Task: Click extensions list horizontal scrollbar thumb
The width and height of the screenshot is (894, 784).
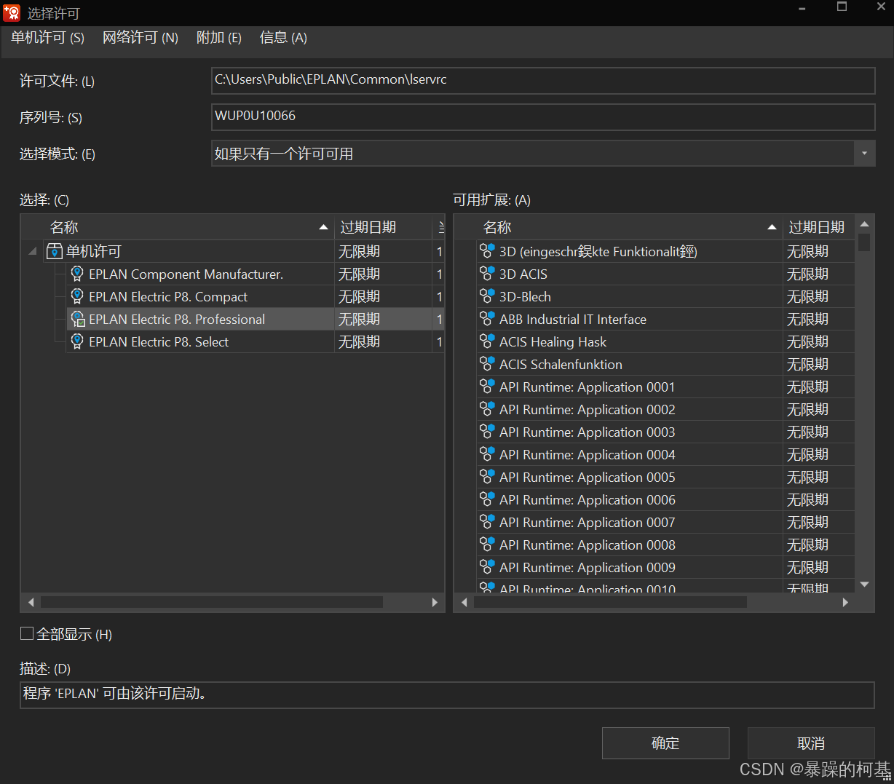Action: [610, 602]
